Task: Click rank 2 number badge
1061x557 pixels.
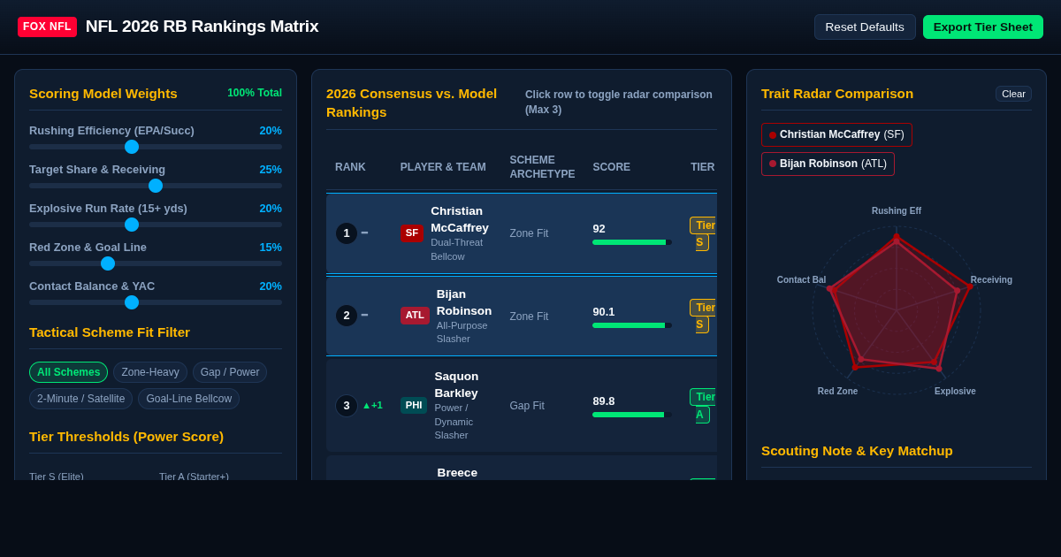Action: [x=347, y=316]
